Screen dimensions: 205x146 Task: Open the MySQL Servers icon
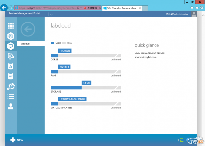click(x=11, y=76)
